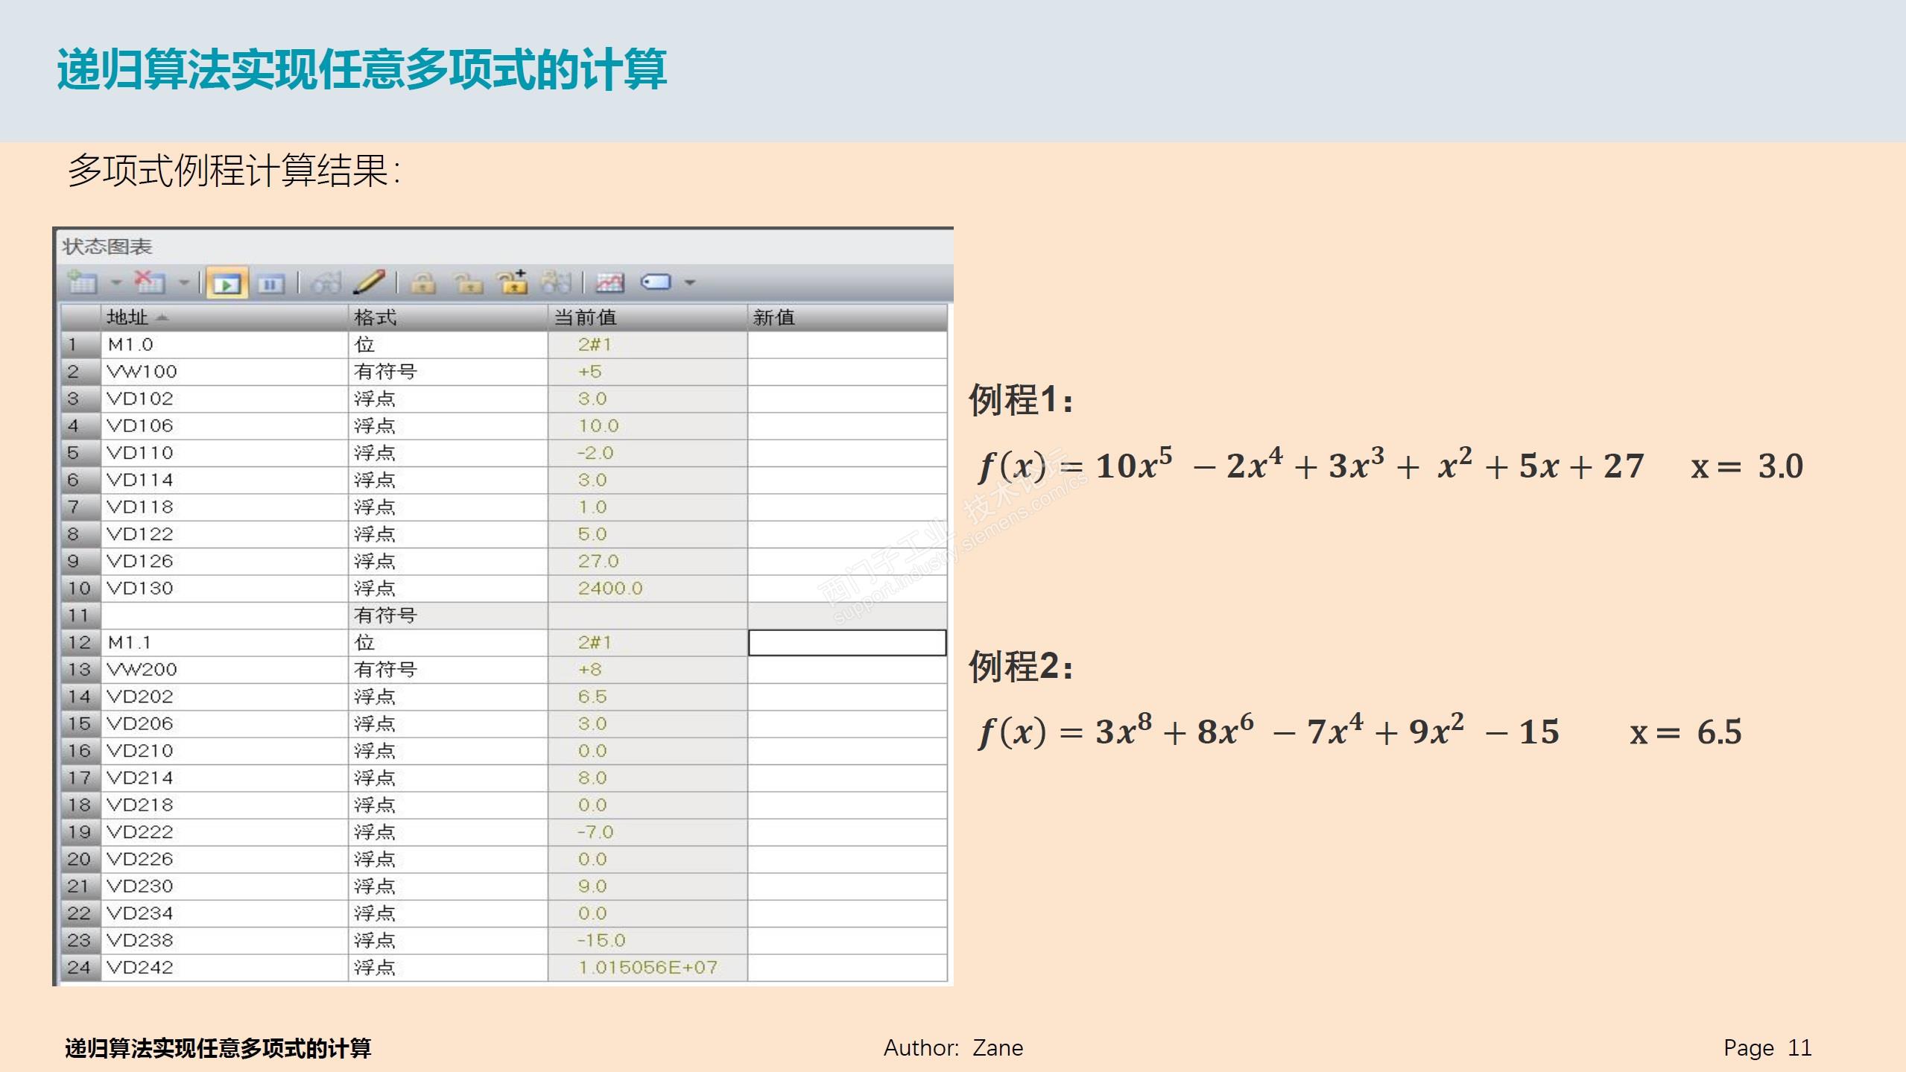
Task: Open the dropdown arrow next to Insert row
Action: tap(116, 283)
